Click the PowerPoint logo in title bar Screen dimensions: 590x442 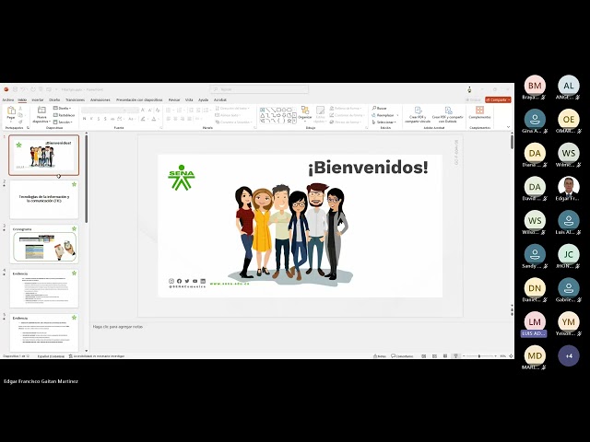coord(6,89)
